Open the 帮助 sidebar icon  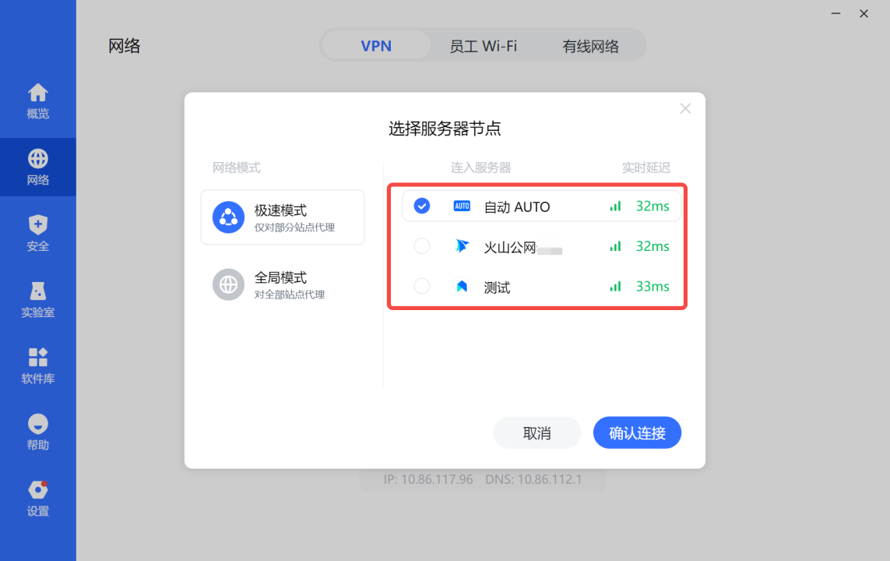(38, 424)
